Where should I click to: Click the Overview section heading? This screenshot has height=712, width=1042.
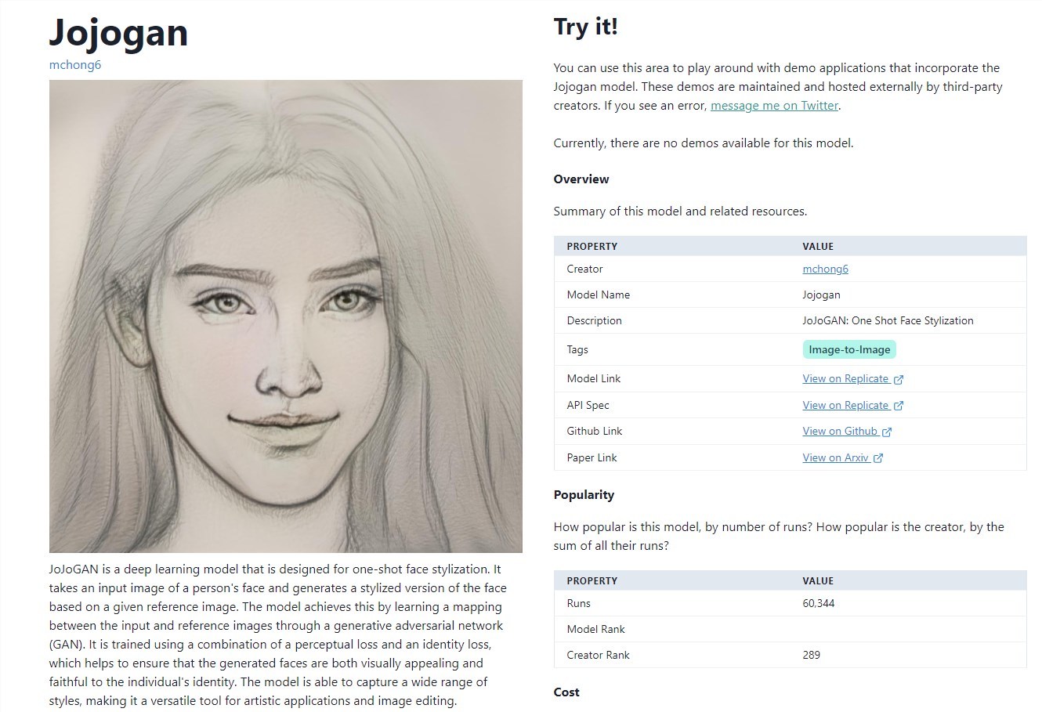[581, 179]
